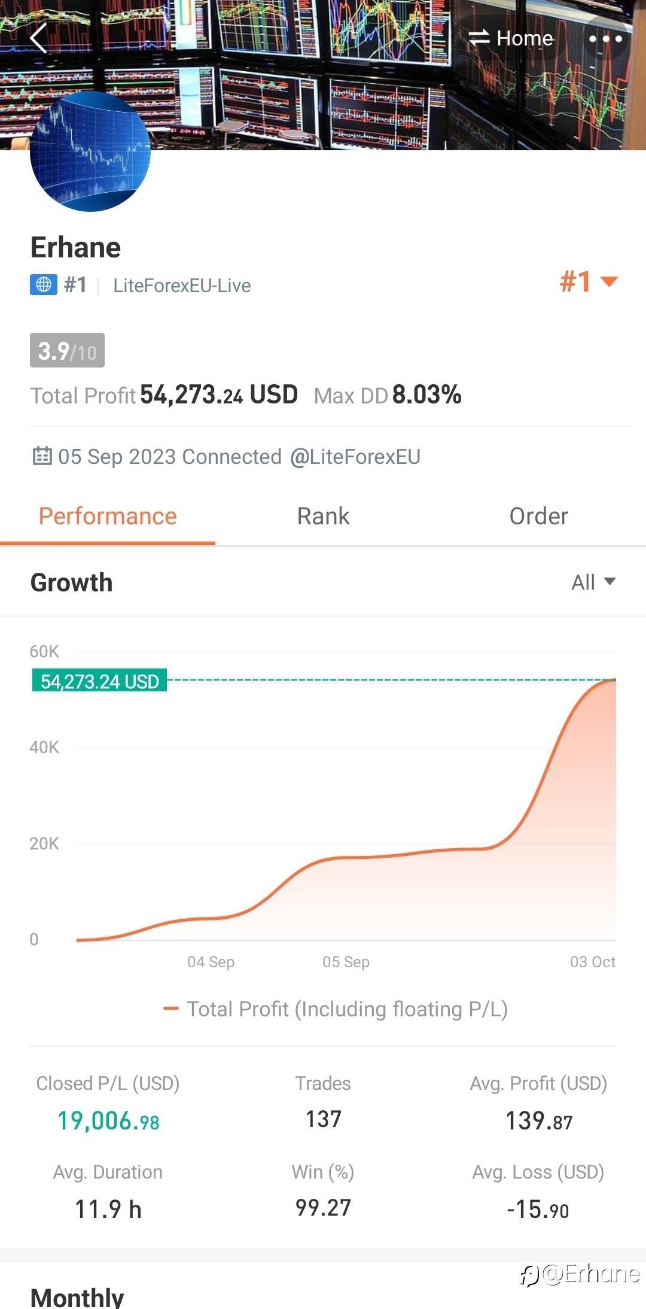Click the Home switch arrows icon

click(x=479, y=38)
